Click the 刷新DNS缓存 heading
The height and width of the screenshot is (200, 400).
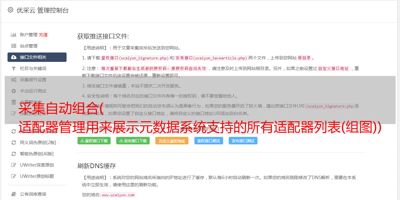pyautogui.click(x=97, y=166)
